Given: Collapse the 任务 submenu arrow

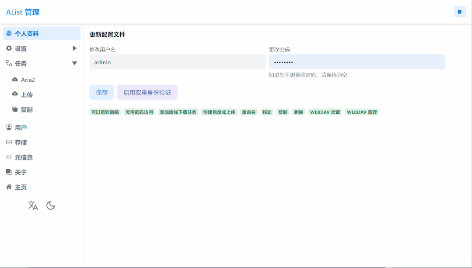Looking at the screenshot, I should 74,63.
